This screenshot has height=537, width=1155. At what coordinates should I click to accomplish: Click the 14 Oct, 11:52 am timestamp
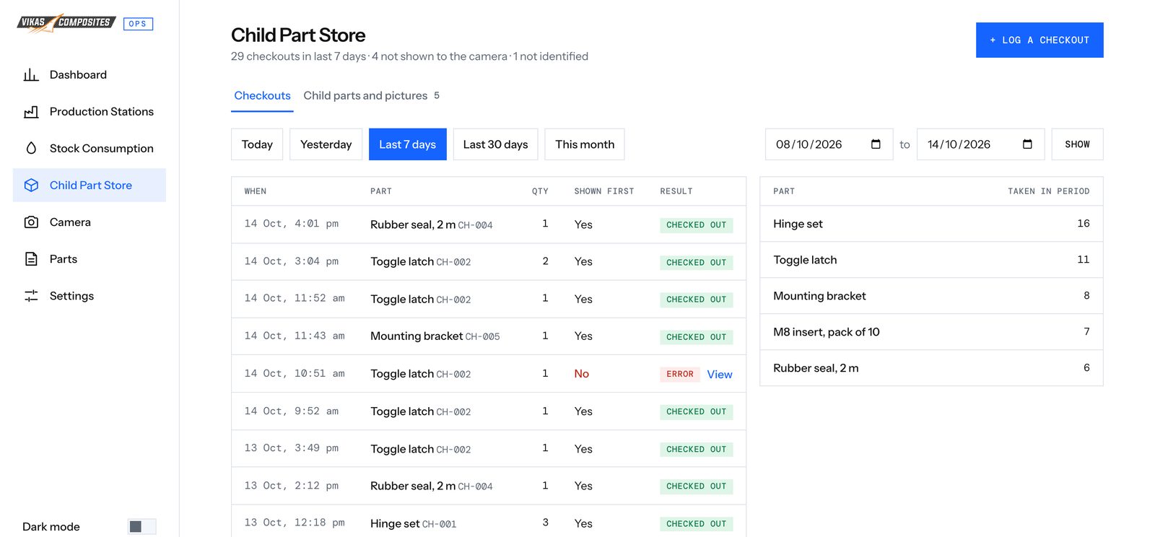295,298
